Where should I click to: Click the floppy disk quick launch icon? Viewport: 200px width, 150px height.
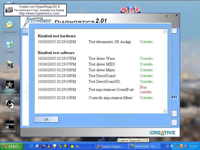49,146
